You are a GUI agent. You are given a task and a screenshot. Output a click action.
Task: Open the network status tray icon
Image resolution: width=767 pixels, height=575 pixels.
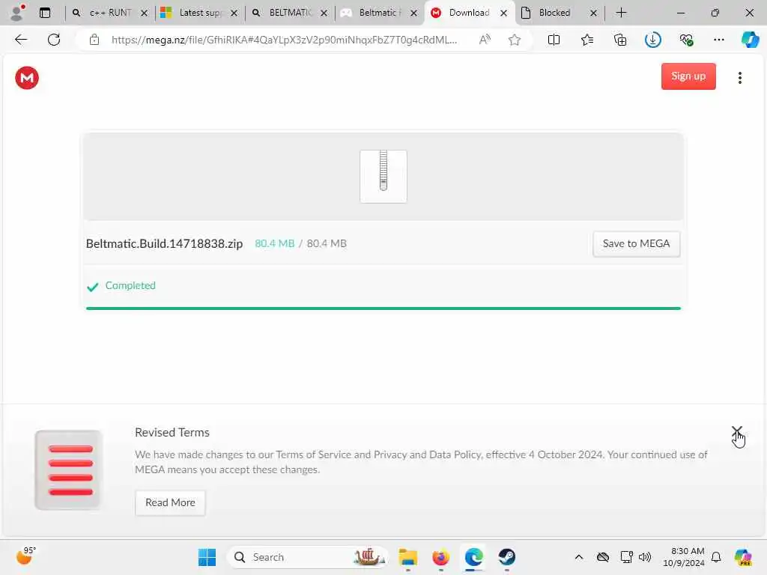pyautogui.click(x=626, y=557)
